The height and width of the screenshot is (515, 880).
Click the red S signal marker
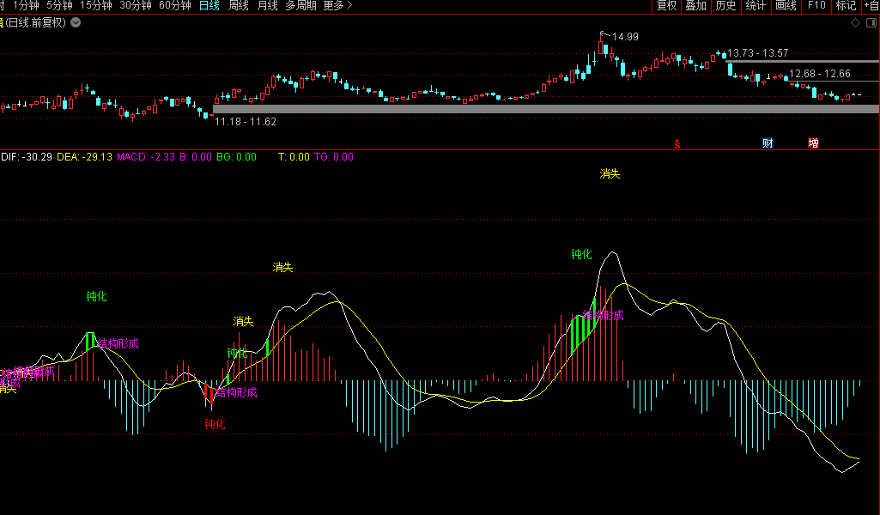(677, 143)
